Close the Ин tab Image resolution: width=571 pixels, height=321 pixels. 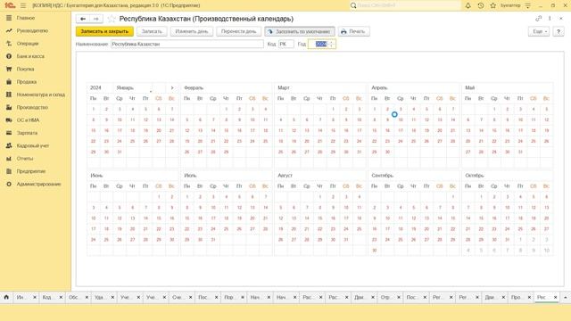point(35,297)
